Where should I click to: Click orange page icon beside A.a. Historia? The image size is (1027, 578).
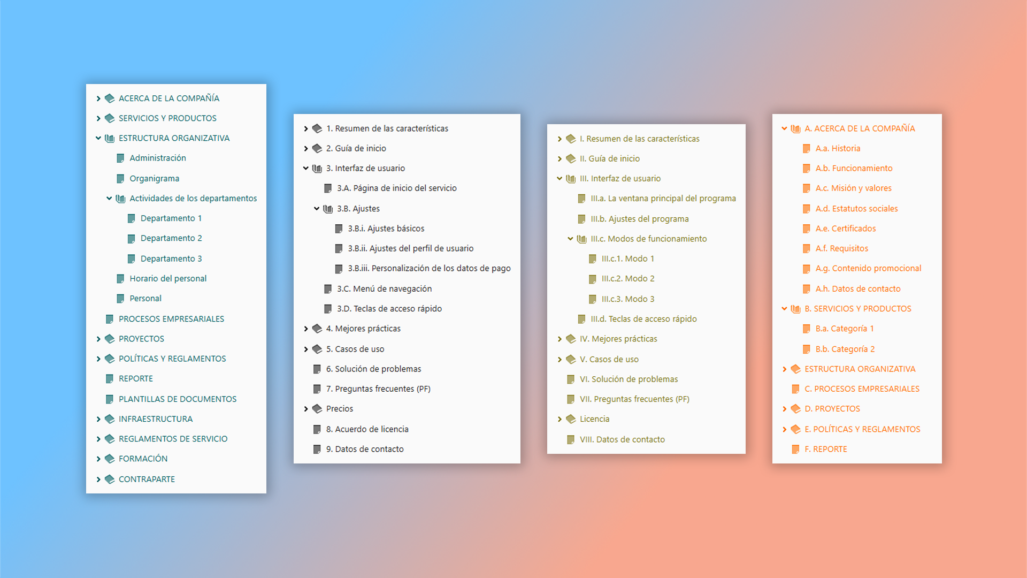tap(807, 148)
